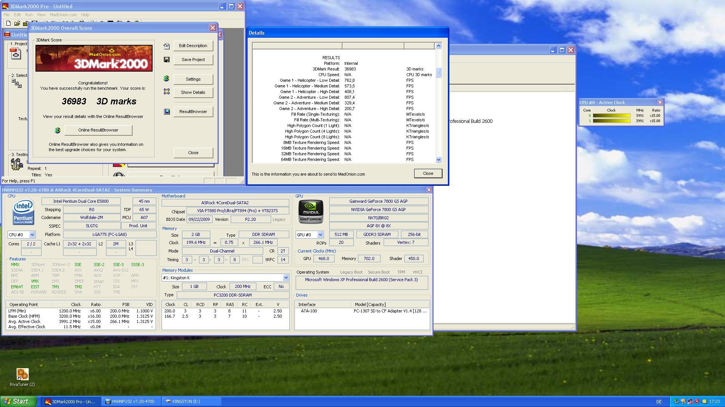This screenshot has width=725, height=407.
Task: Click the keys tray icon
Action: [683, 401]
